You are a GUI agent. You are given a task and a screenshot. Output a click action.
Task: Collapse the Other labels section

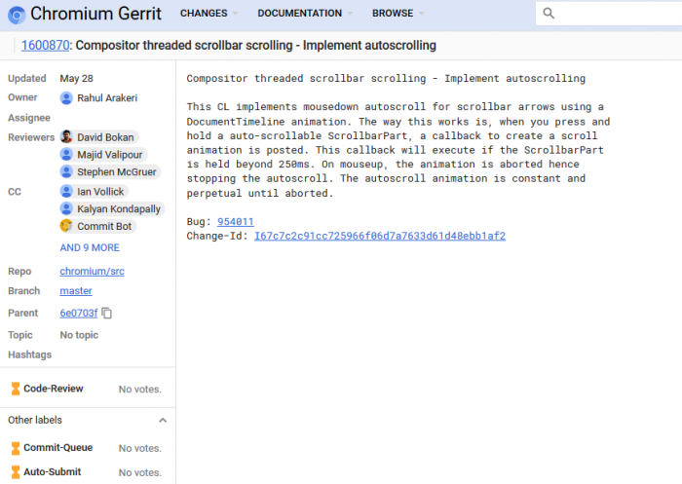[x=163, y=420]
